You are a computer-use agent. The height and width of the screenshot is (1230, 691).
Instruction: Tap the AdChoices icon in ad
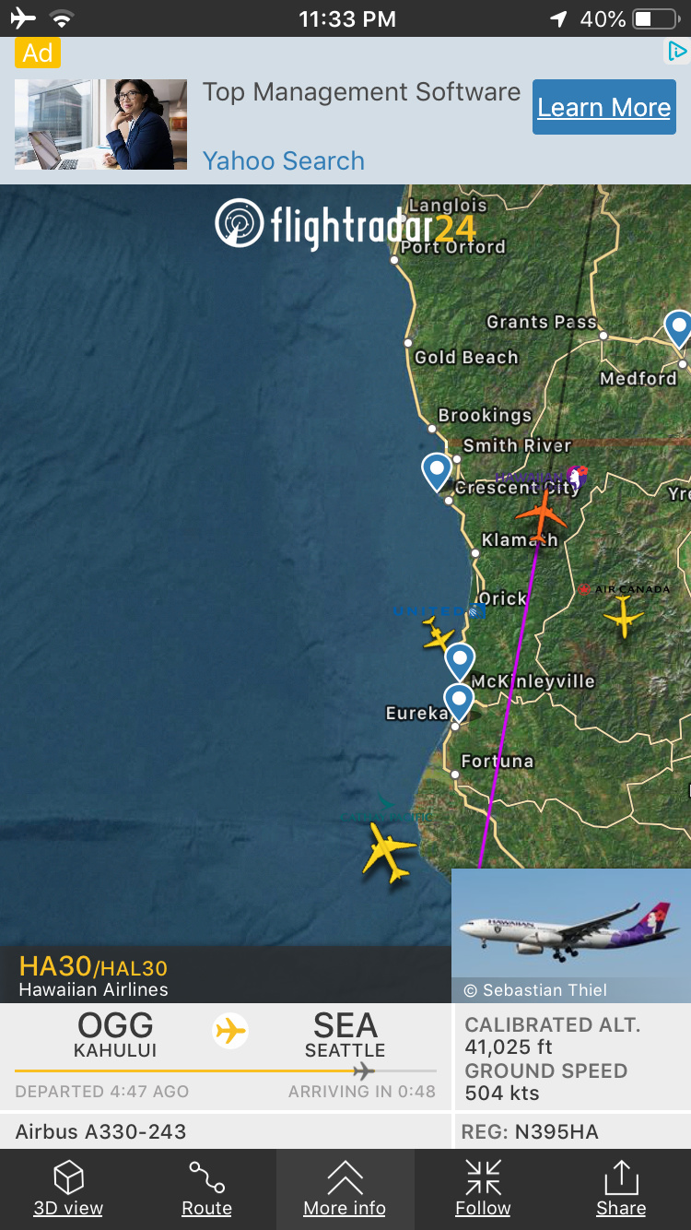pos(677,52)
